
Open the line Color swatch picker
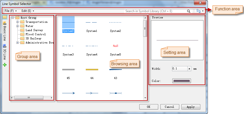coord(181,81)
